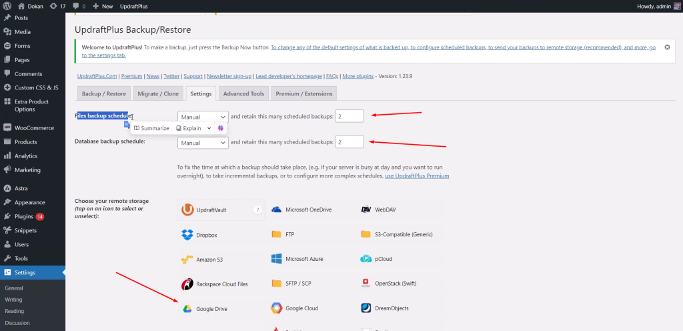Switch to Advanced Tools tab
The image size is (683, 331).
243,93
